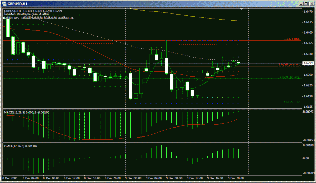Click the '9 Dec 08:00' time axis label
Viewport: 316px width, 183px height.
[x=174, y=178]
